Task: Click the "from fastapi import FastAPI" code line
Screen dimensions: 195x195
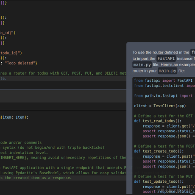Action: (163, 81)
